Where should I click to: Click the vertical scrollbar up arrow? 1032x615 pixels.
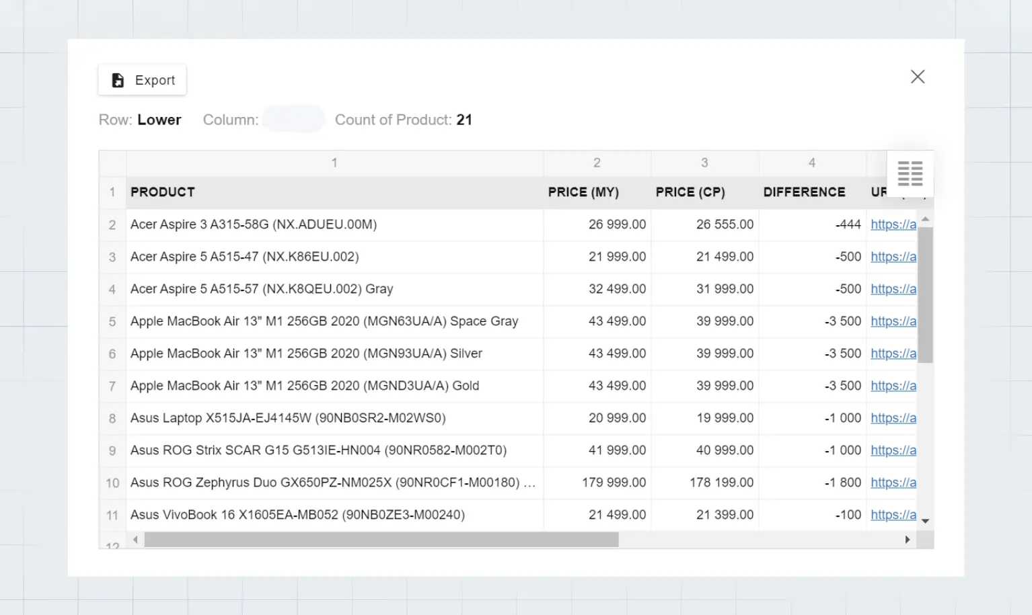pyautogui.click(x=925, y=219)
